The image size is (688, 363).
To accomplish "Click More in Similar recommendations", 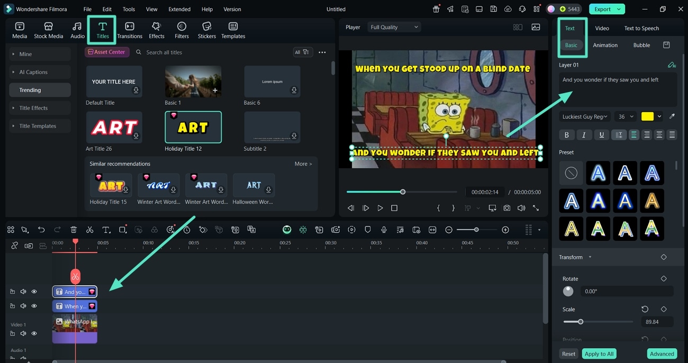I will pyautogui.click(x=303, y=164).
